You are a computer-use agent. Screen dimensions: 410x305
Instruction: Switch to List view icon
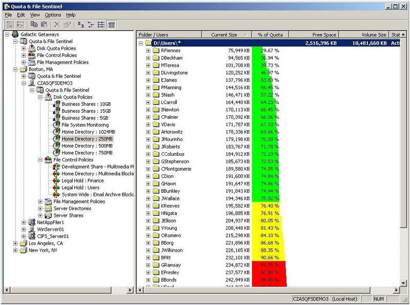[101, 25]
